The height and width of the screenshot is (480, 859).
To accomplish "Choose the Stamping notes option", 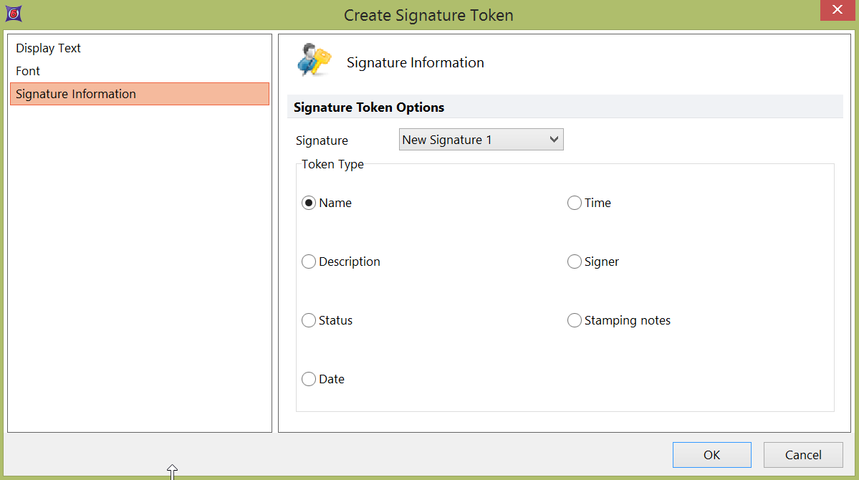I will point(575,320).
